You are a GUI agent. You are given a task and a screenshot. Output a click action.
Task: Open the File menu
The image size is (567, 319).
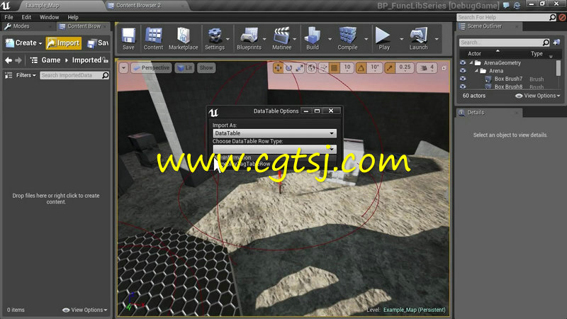9,17
